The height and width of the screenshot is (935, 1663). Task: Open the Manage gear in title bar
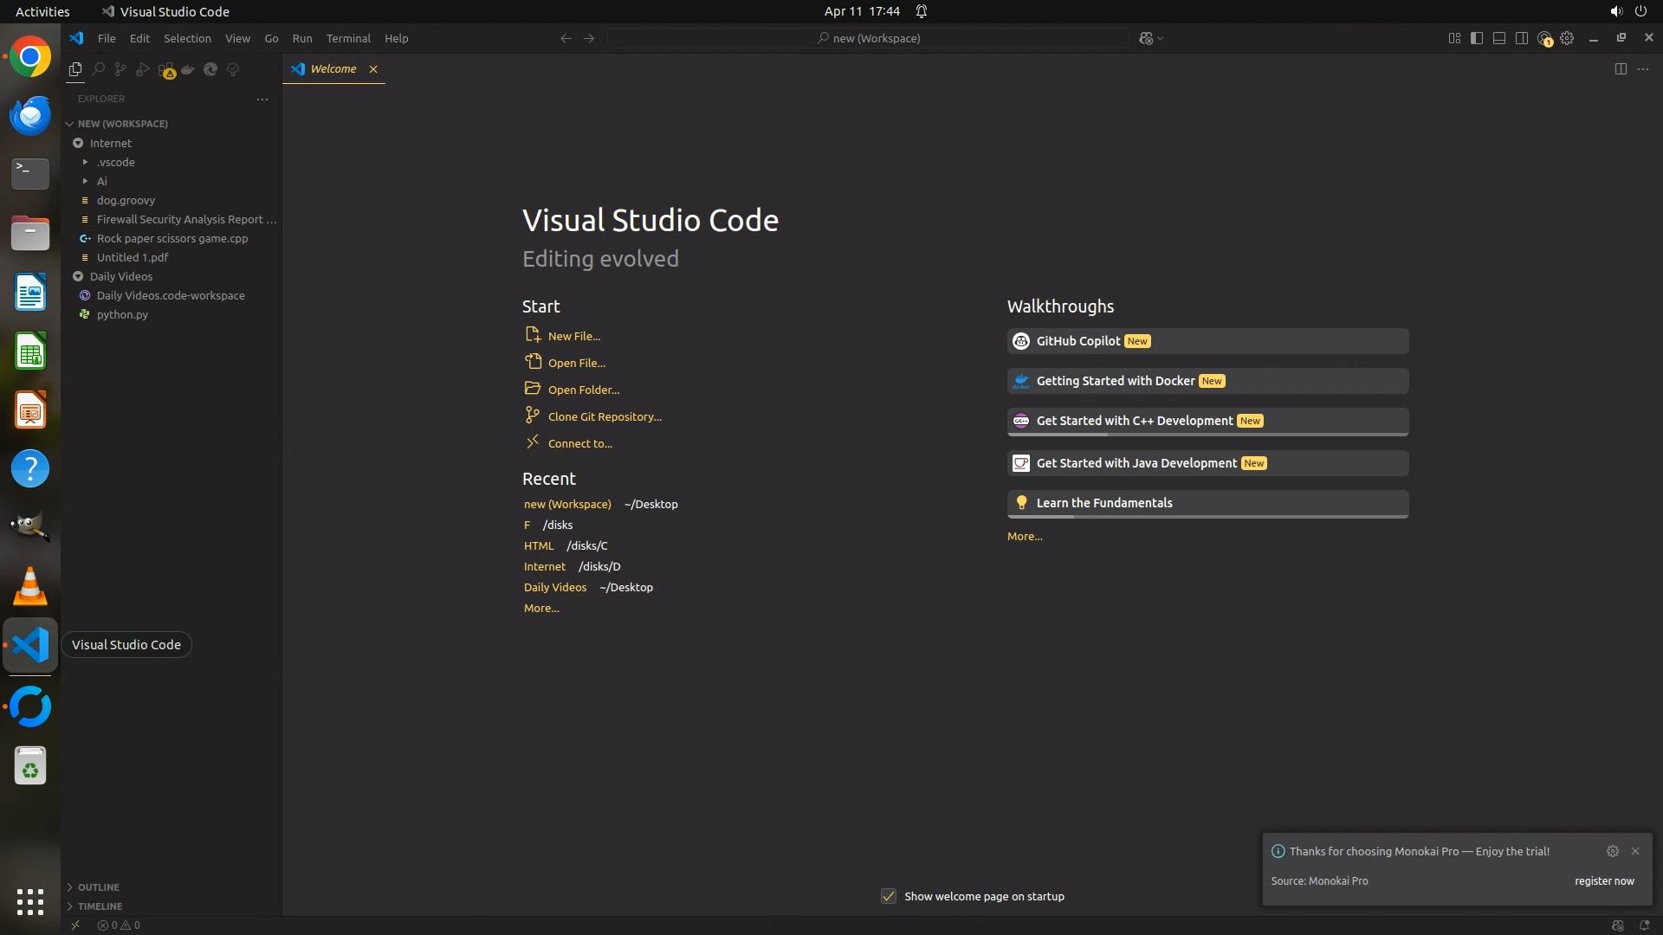(x=1567, y=38)
